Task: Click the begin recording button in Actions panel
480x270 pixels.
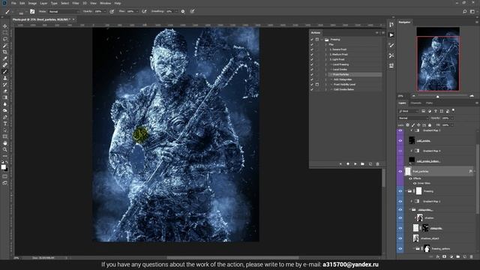Action: (x=348, y=164)
